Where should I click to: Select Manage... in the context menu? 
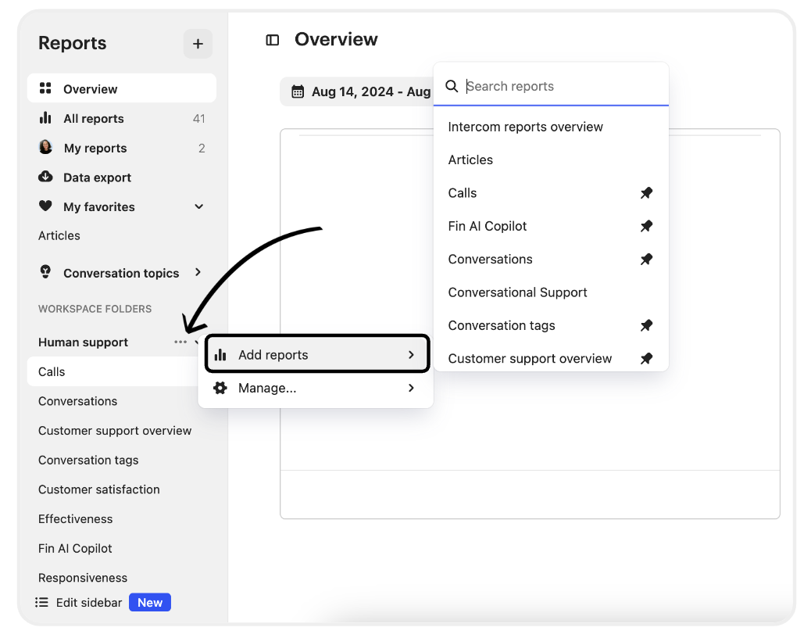coord(316,388)
